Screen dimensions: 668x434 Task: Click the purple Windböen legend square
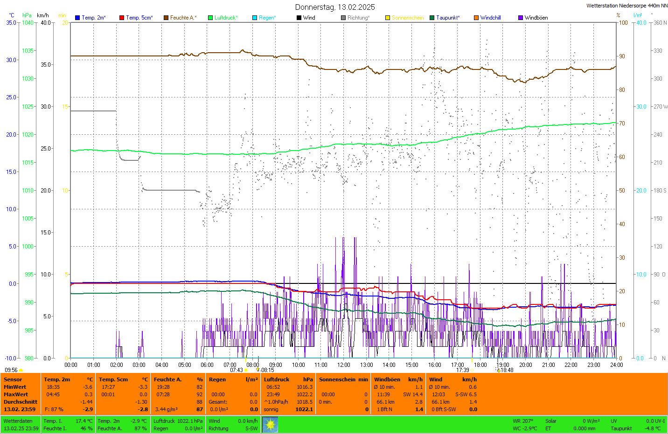(x=521, y=18)
